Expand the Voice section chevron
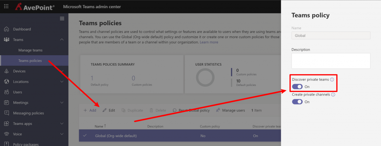Screen dimensions: 381x146 (x=62, y=134)
